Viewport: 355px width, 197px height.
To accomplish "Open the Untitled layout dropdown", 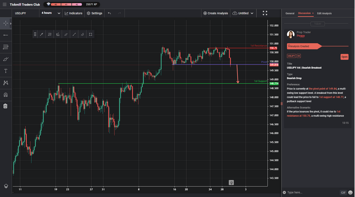I will pyautogui.click(x=243, y=13).
